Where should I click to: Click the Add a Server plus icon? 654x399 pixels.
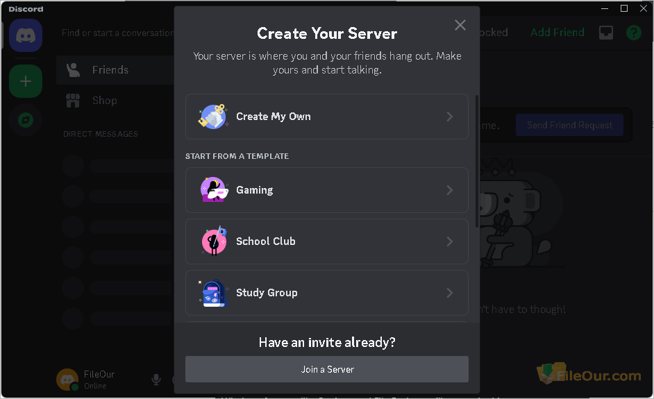(26, 81)
